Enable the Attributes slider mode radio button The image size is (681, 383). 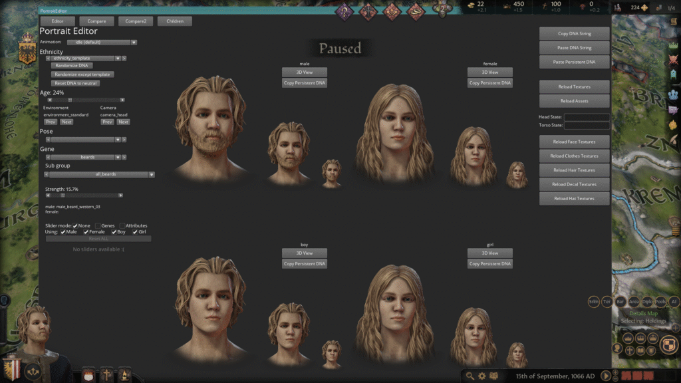122,226
